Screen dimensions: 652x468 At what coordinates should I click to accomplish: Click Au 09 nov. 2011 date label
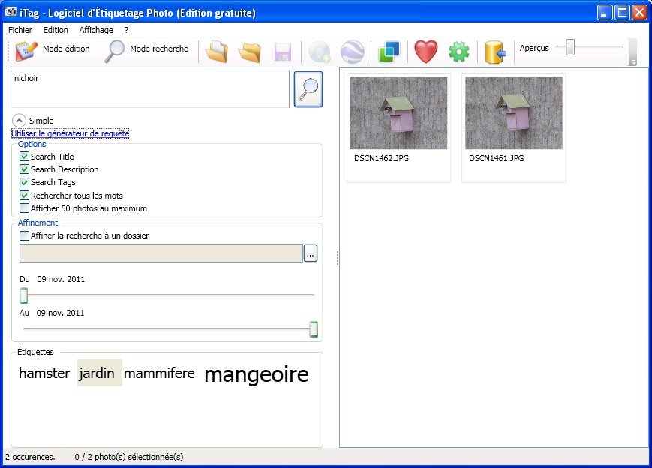pyautogui.click(x=52, y=313)
